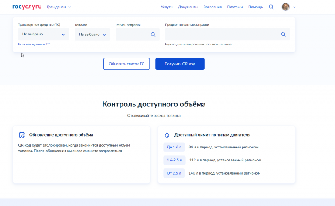This screenshot has height=206, width=335.
Task: Click 'Доступный лимит по типам двигателя' title
Action: coord(212,135)
